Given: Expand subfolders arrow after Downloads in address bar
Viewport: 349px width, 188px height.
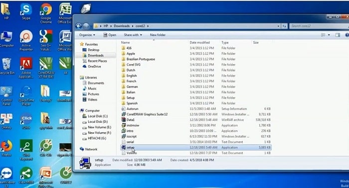Looking at the screenshot, I should 133,26.
